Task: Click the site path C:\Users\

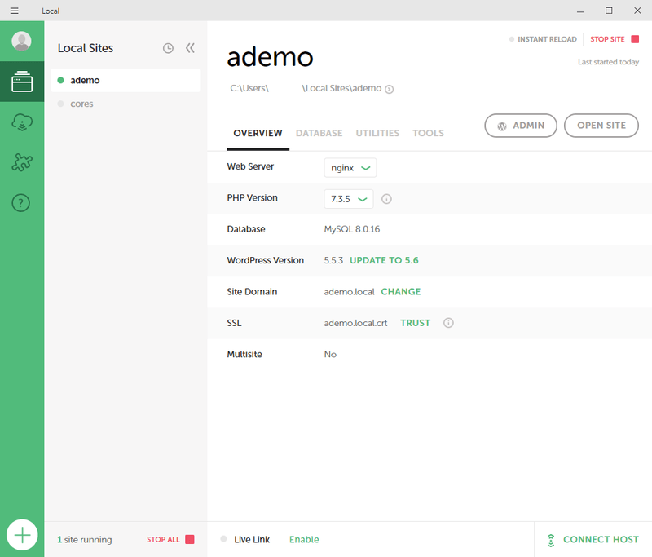Action: point(249,88)
